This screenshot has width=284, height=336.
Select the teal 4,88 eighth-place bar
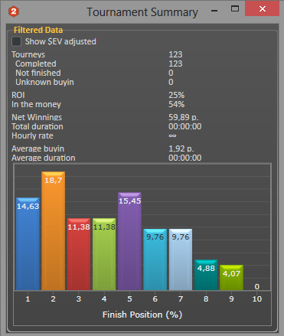point(206,275)
